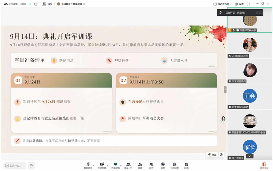This screenshot has width=273, height=171.
Task: Open the 演讲者布局 layout dropdown
Action: pos(222,4)
